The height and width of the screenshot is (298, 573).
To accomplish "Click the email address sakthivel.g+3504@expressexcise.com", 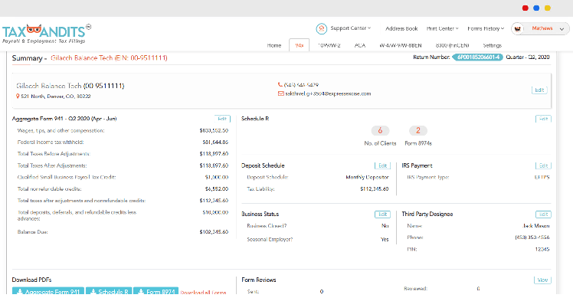I will point(328,93).
